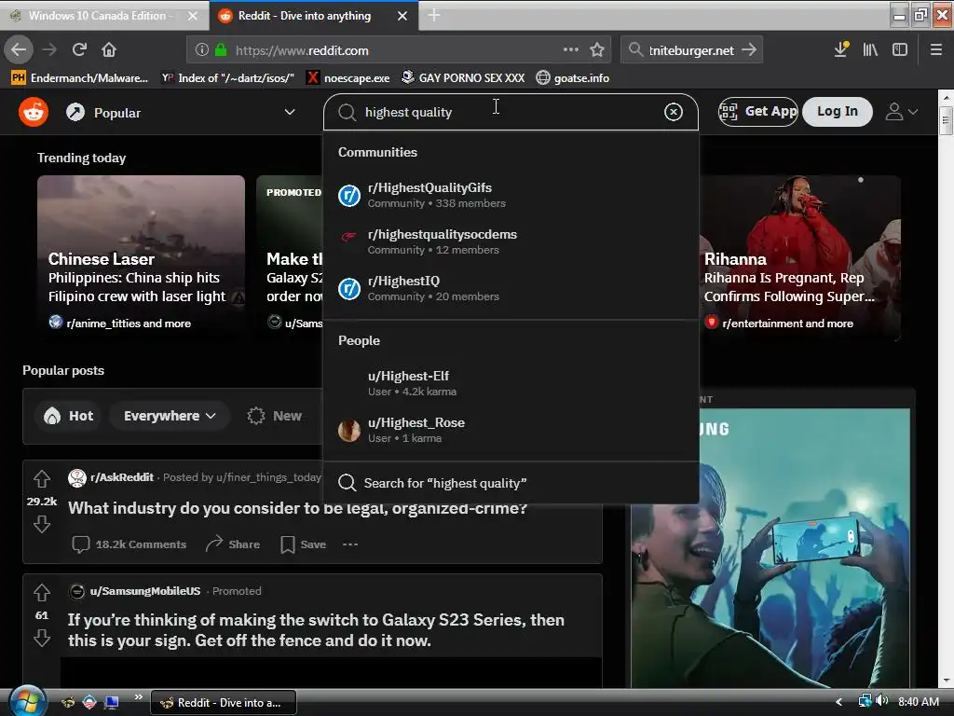Open the Everywhere location dropdown

coord(170,416)
